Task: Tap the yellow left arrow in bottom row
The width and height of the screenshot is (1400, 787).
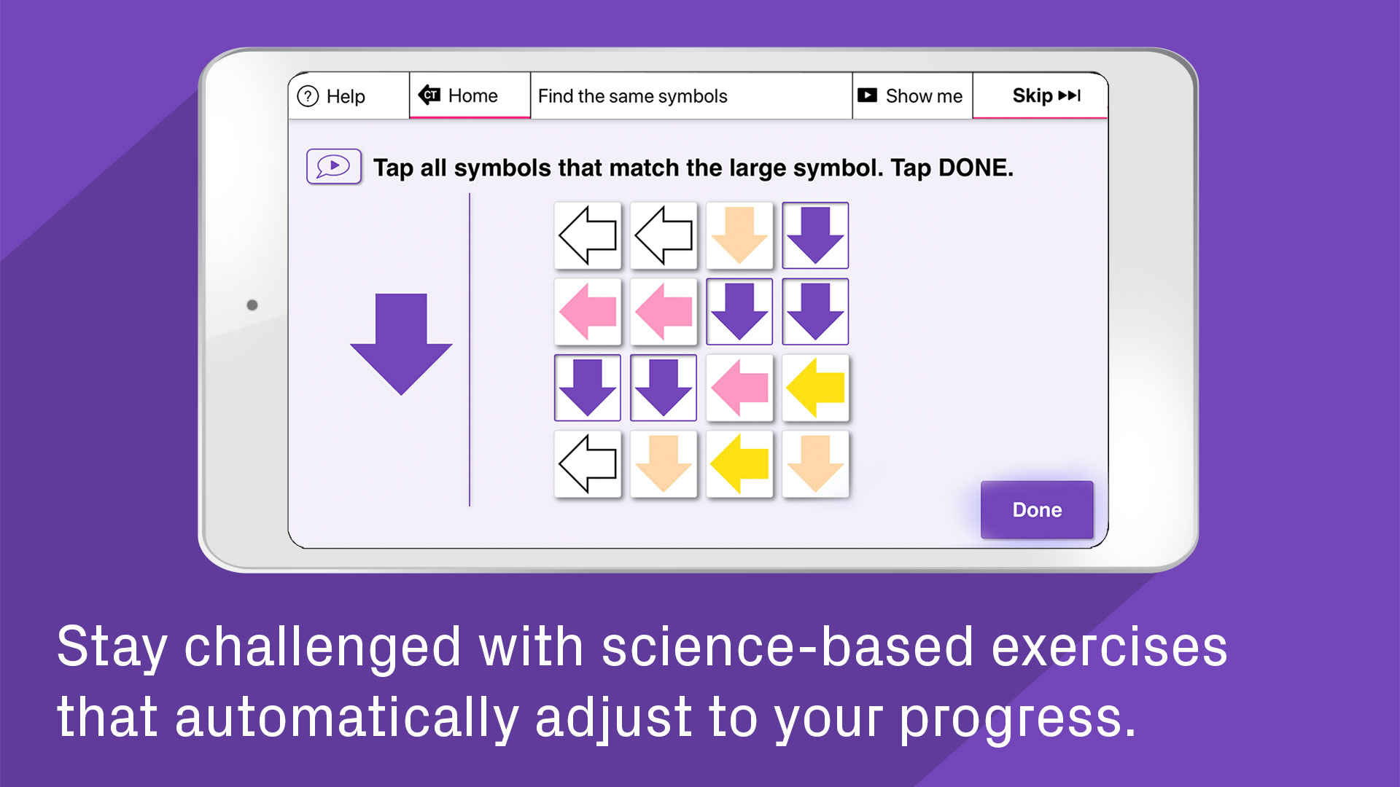Action: (x=739, y=463)
